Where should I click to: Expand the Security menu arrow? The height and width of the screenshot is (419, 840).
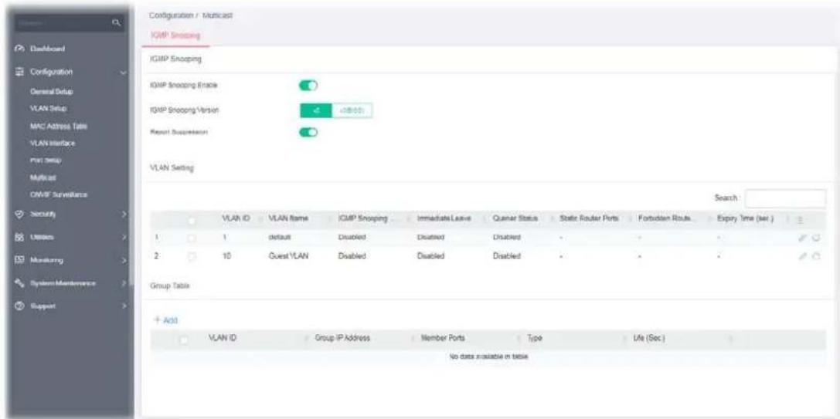tap(123, 215)
